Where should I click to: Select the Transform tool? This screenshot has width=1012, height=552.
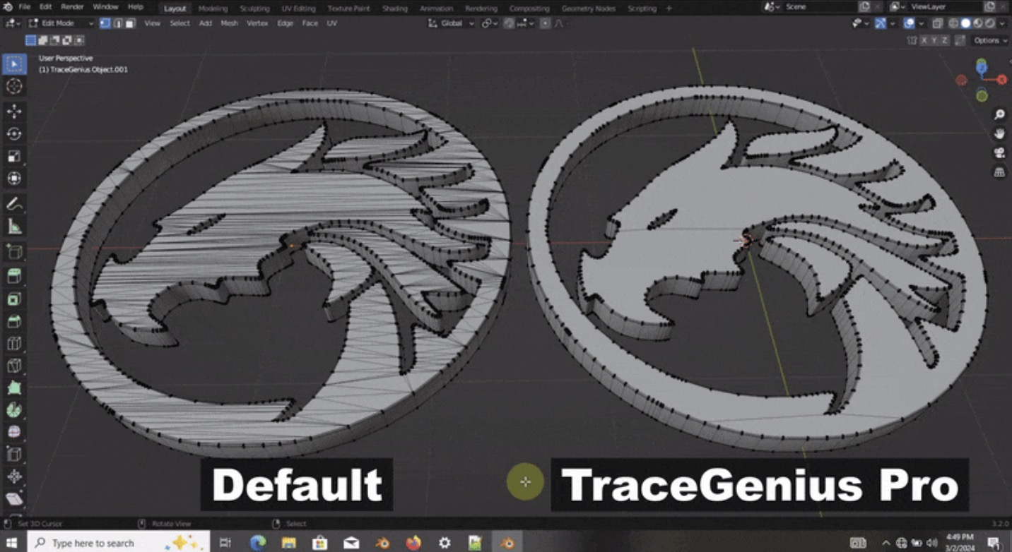click(13, 179)
